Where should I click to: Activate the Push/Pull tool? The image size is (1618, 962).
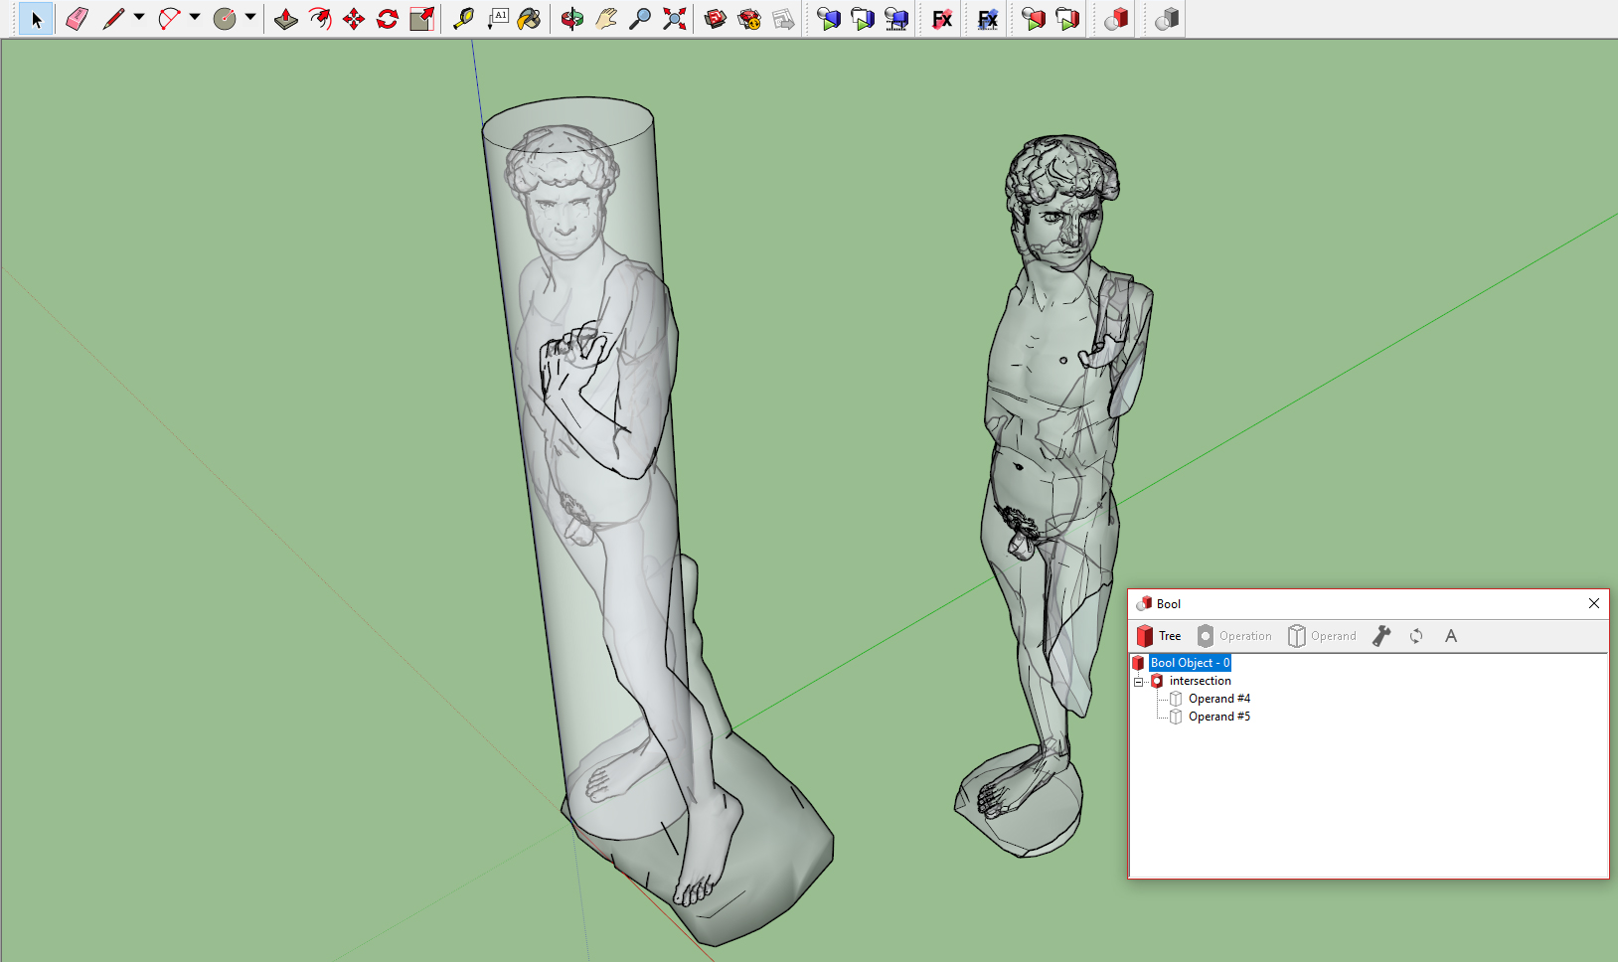(286, 19)
